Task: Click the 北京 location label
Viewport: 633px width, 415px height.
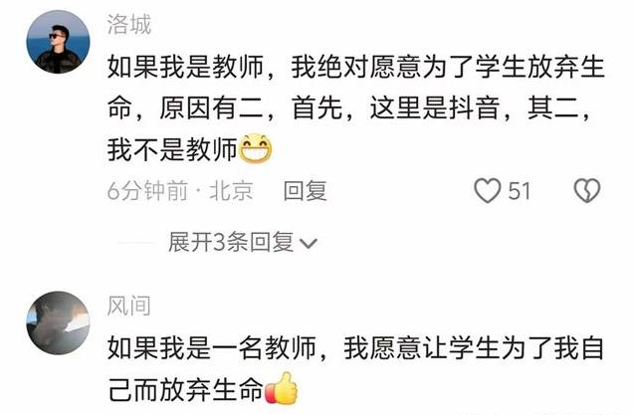Action: (231, 191)
